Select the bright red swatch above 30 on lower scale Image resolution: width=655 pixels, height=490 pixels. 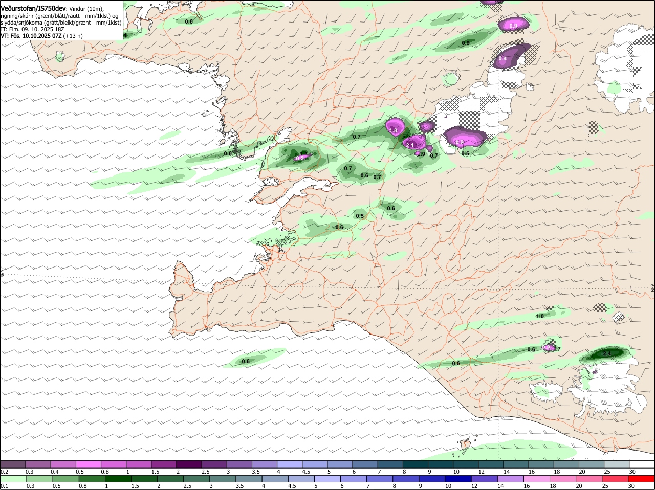tap(642, 479)
